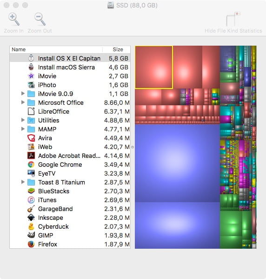Expand the Microsoft Office folder

click(23, 102)
